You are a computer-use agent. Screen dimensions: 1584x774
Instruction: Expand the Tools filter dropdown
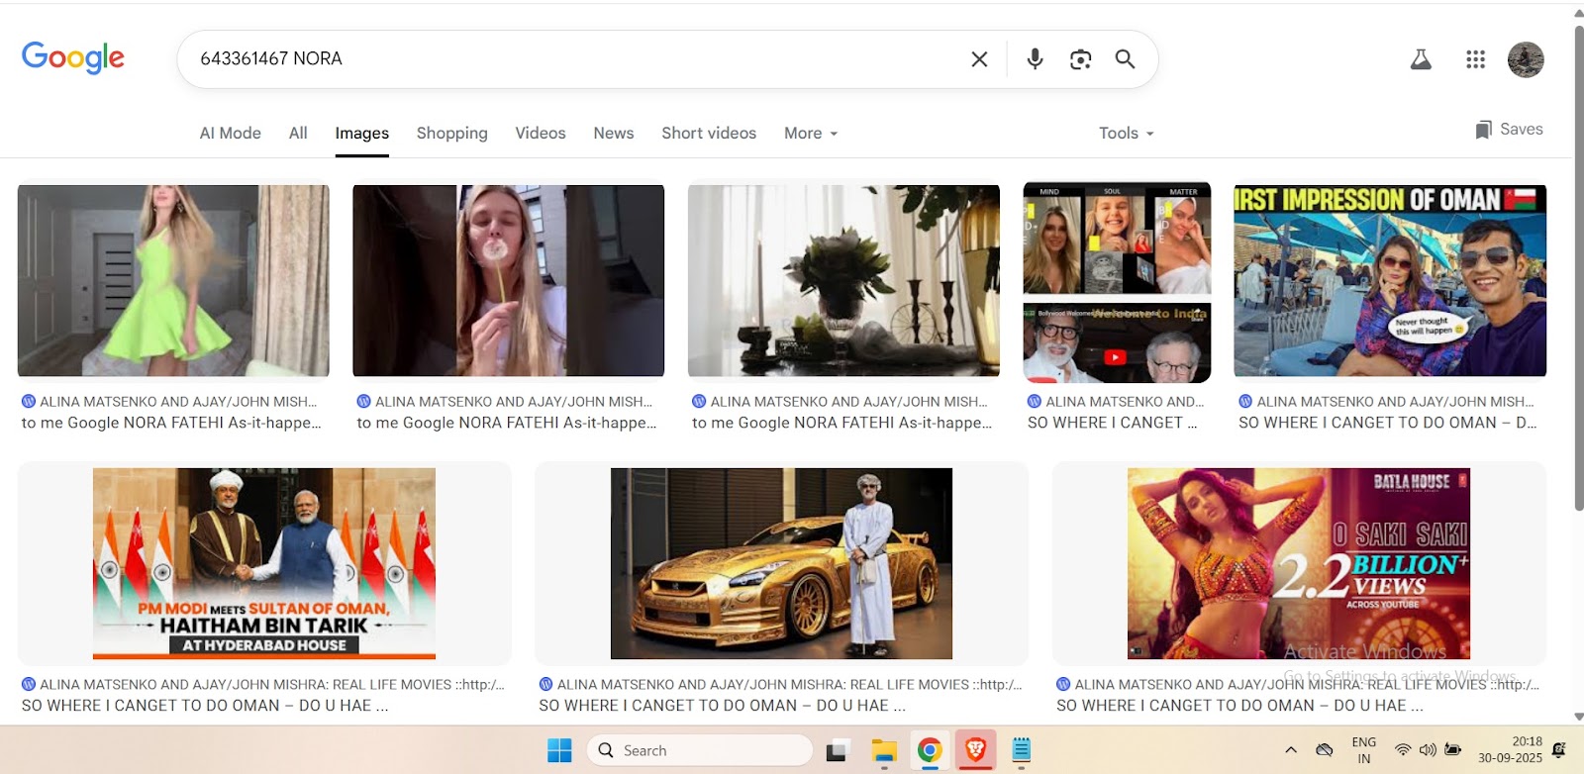pyautogui.click(x=1126, y=134)
